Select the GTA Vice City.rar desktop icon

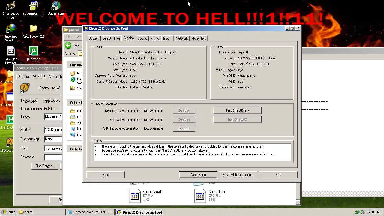pos(11,56)
